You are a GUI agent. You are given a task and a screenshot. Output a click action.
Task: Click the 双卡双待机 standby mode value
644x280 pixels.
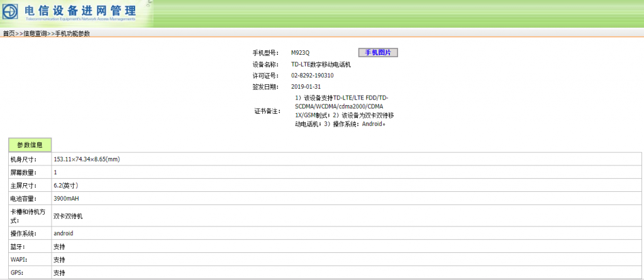coord(68,216)
